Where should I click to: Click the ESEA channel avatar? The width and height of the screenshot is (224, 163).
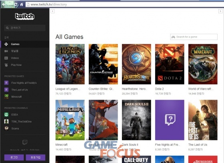[6, 115]
